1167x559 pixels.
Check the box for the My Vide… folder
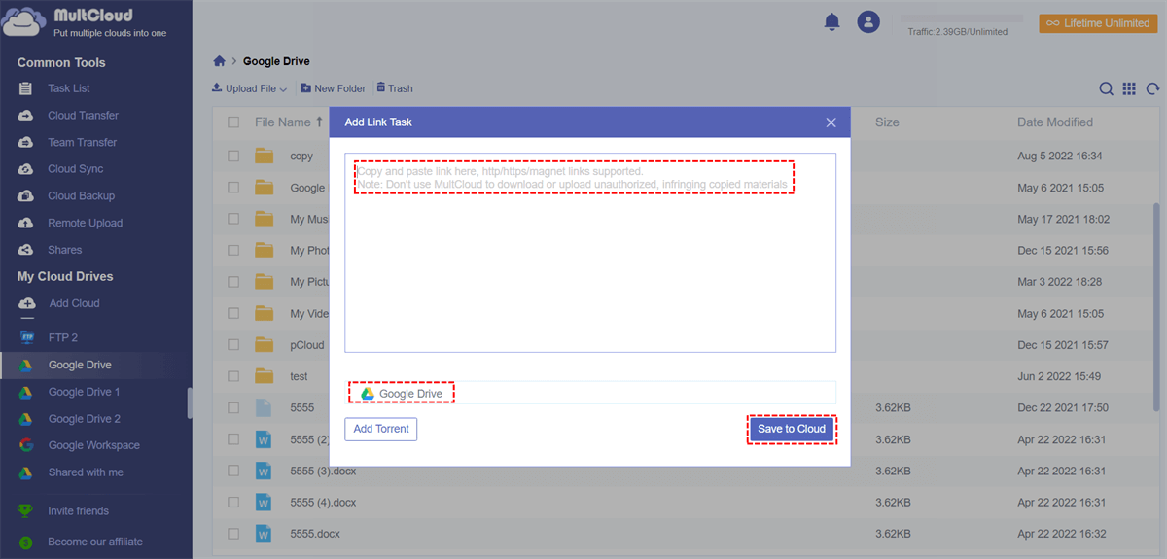click(x=233, y=313)
